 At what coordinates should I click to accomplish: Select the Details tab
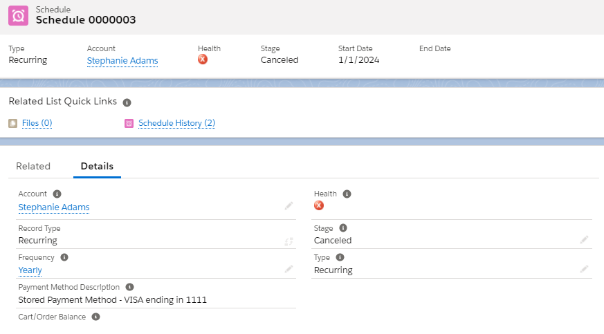tap(97, 166)
